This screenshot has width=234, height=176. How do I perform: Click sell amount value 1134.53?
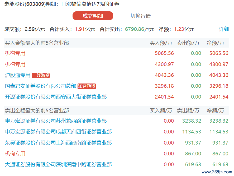pos(192,132)
